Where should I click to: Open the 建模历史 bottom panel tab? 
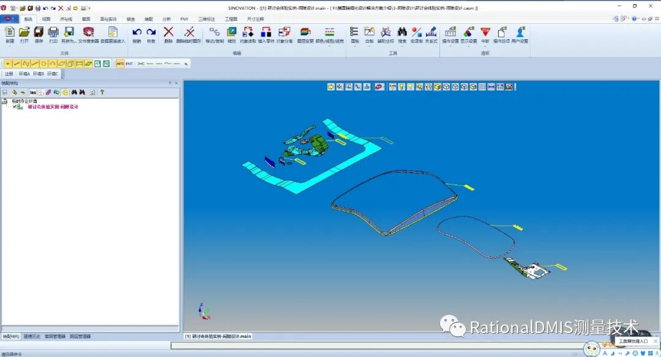[32, 336]
